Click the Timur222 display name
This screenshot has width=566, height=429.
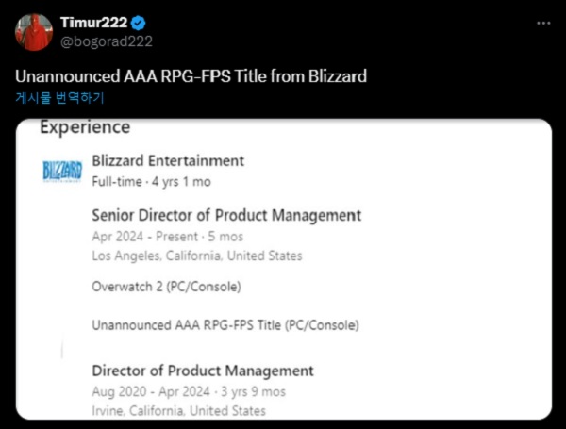click(93, 23)
